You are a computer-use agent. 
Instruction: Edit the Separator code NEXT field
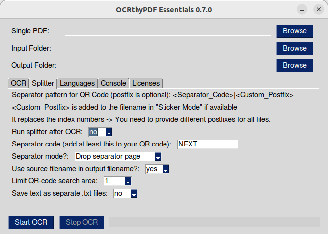tap(208, 144)
